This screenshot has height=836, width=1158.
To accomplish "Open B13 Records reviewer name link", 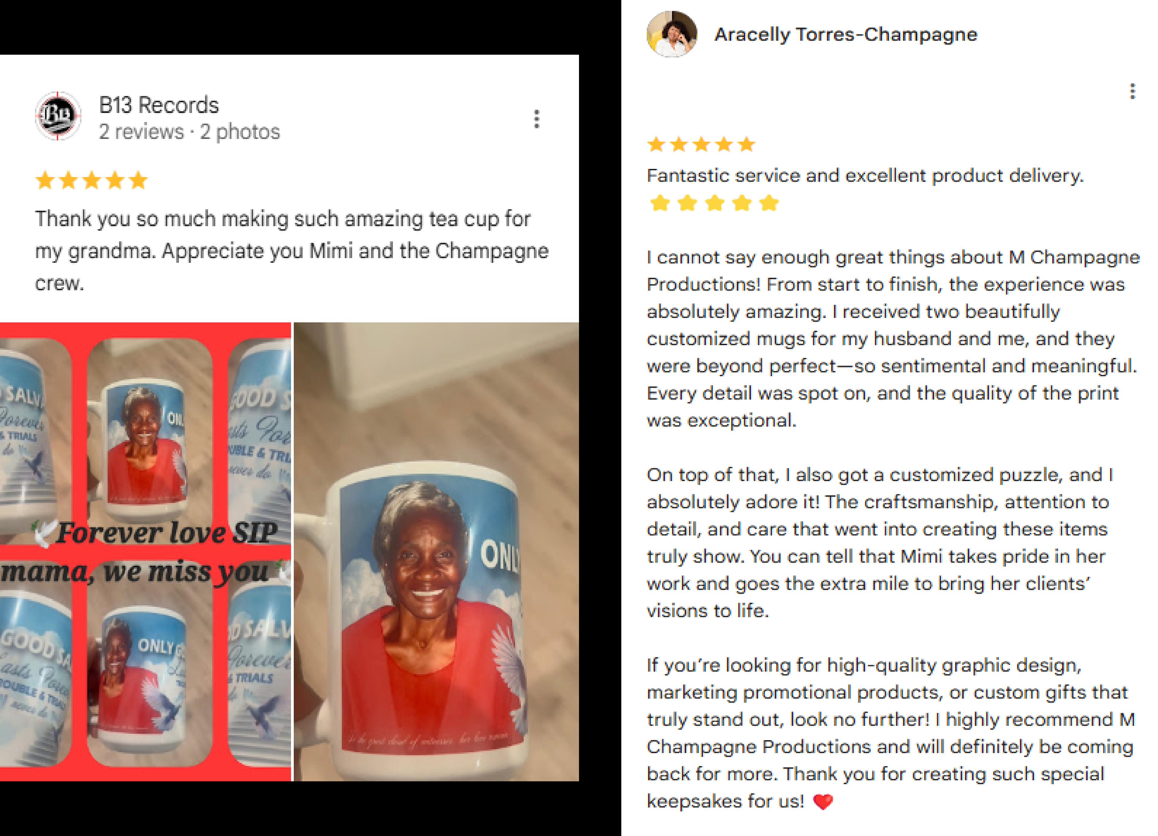I will coord(159,105).
